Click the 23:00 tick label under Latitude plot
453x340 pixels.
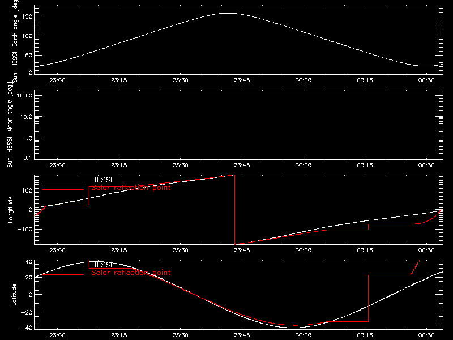pos(57,335)
